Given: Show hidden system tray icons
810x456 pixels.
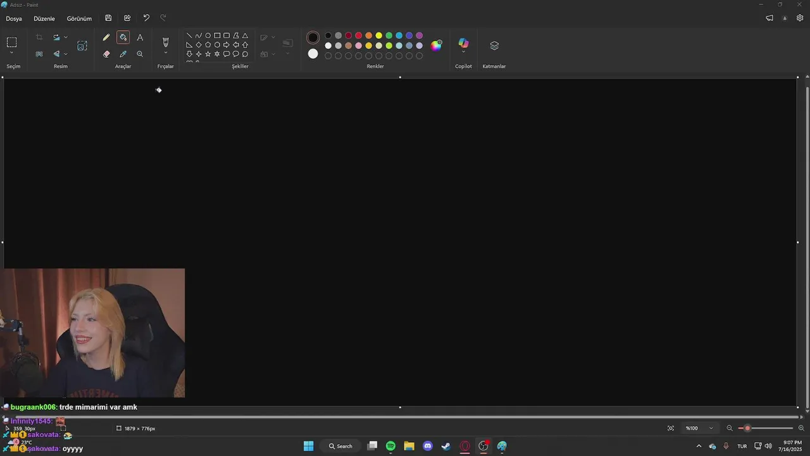Looking at the screenshot, I should tap(699, 446).
